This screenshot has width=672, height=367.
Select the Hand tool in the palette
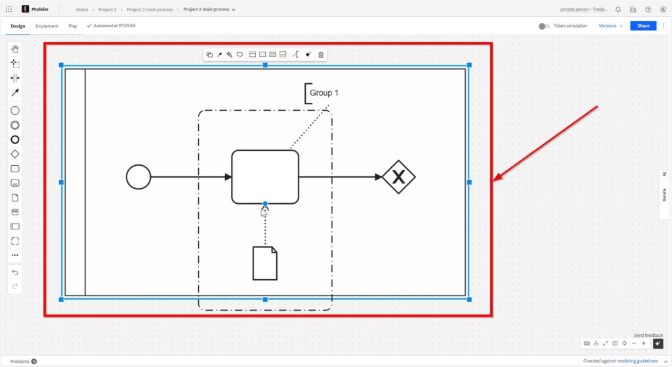tap(15, 49)
